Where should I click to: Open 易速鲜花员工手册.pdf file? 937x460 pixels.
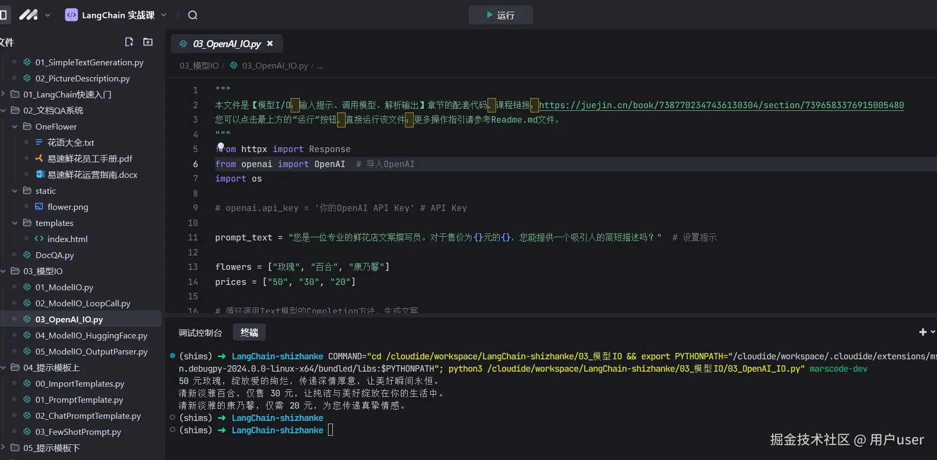[x=89, y=159]
